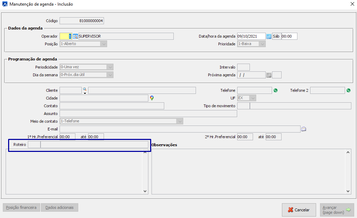Open the UF state dropdown
357x218 pixels.
pyautogui.click(x=253, y=98)
